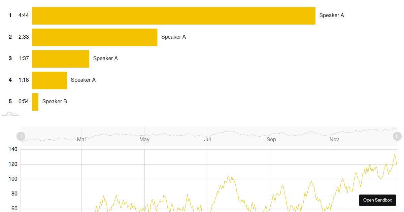This screenshot has height=212, width=404.
Task: Click the May label in the navigator
Action: point(144,139)
